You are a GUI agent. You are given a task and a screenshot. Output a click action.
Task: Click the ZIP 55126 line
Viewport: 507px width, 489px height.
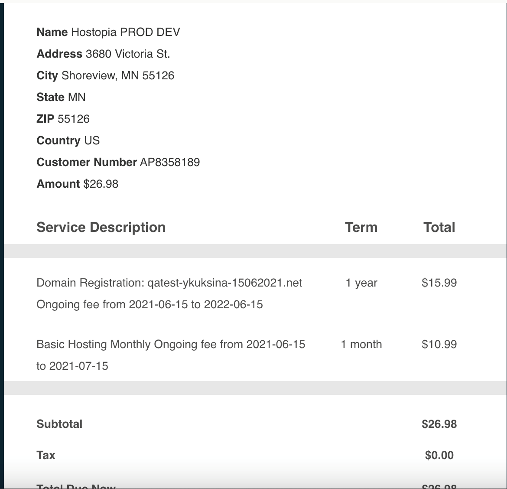point(63,119)
